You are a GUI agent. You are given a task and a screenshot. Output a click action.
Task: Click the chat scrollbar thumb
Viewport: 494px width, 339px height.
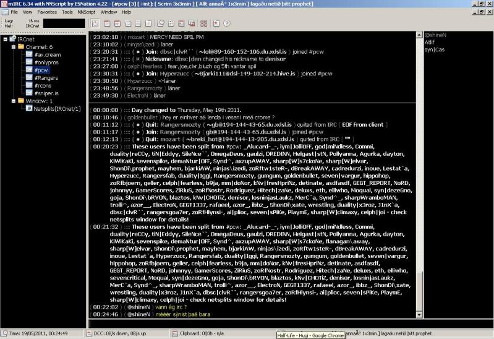coord(419,290)
